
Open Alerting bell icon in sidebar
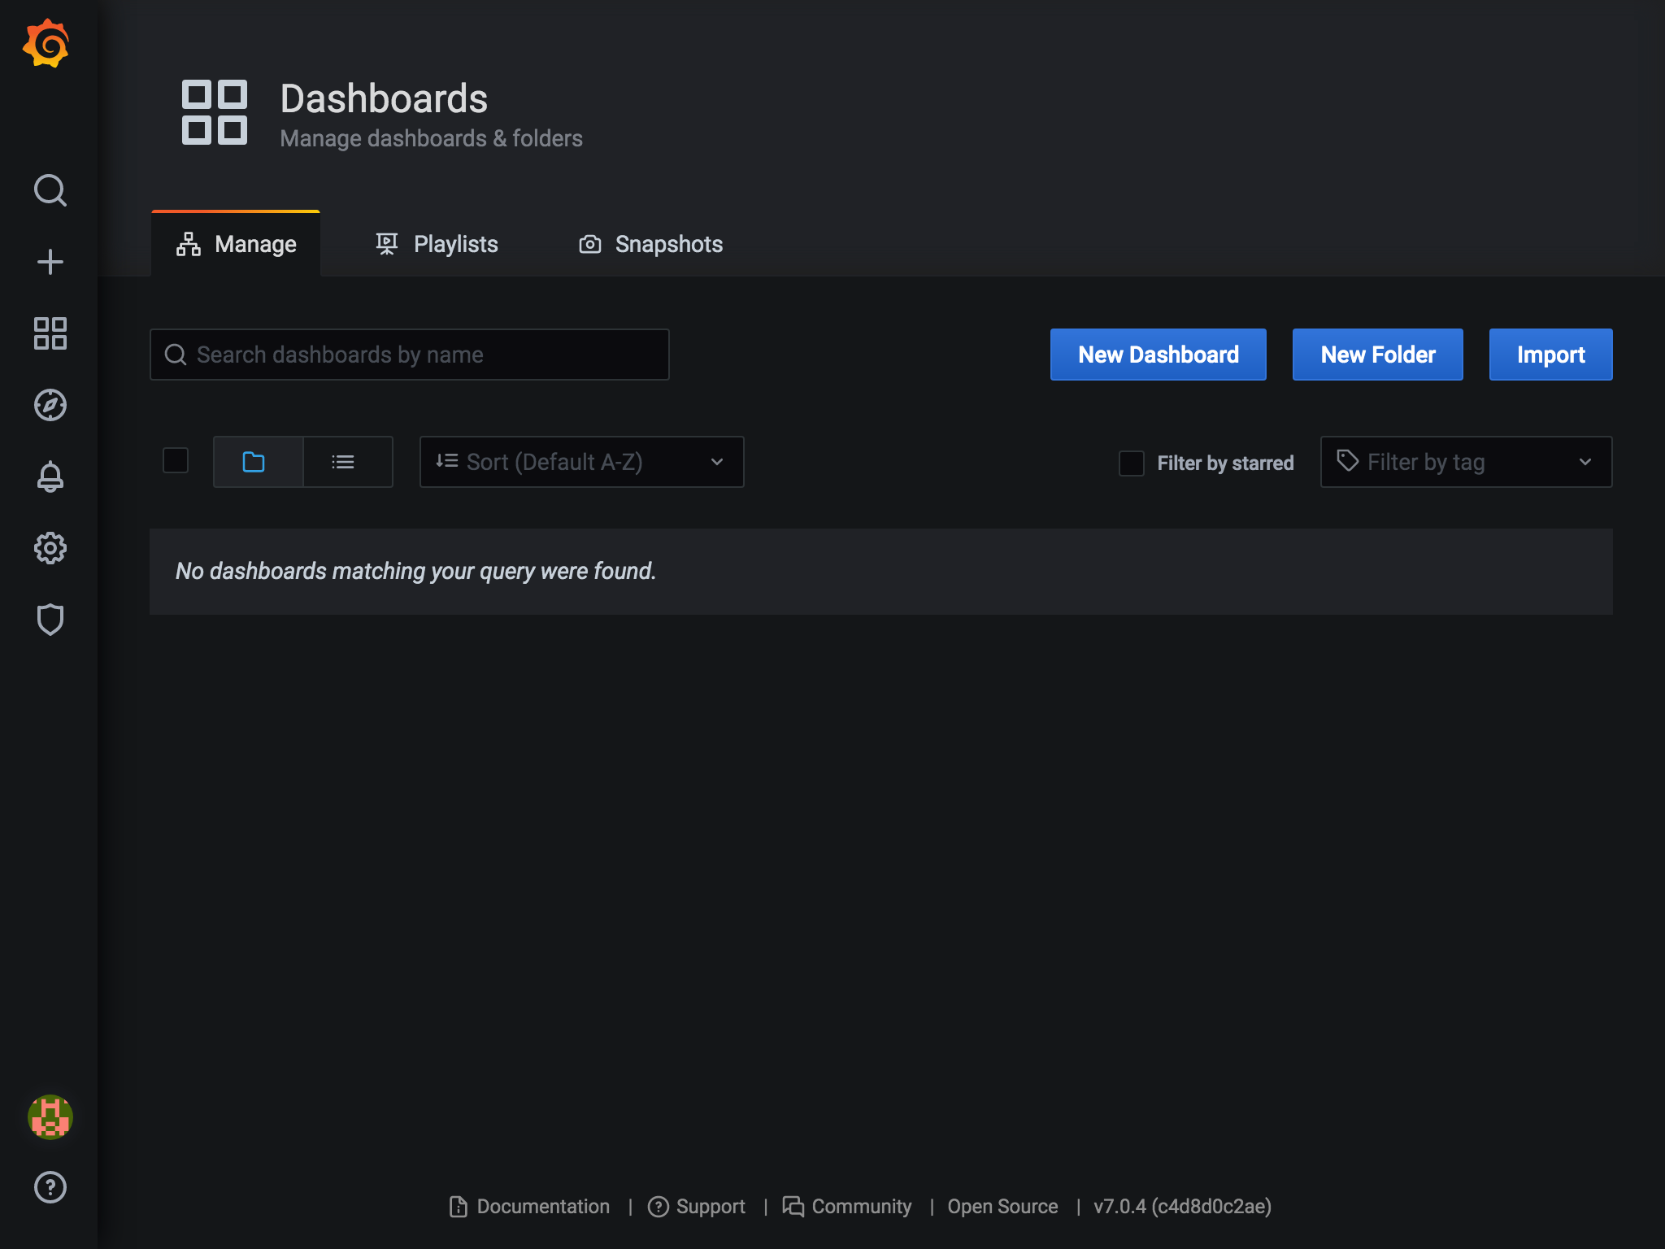[x=50, y=477]
